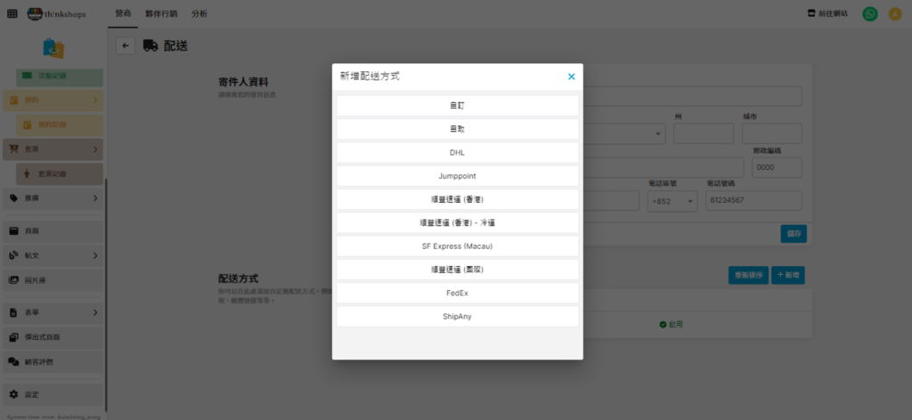
Task: Choose FedEx from the shipping list
Action: click(457, 292)
